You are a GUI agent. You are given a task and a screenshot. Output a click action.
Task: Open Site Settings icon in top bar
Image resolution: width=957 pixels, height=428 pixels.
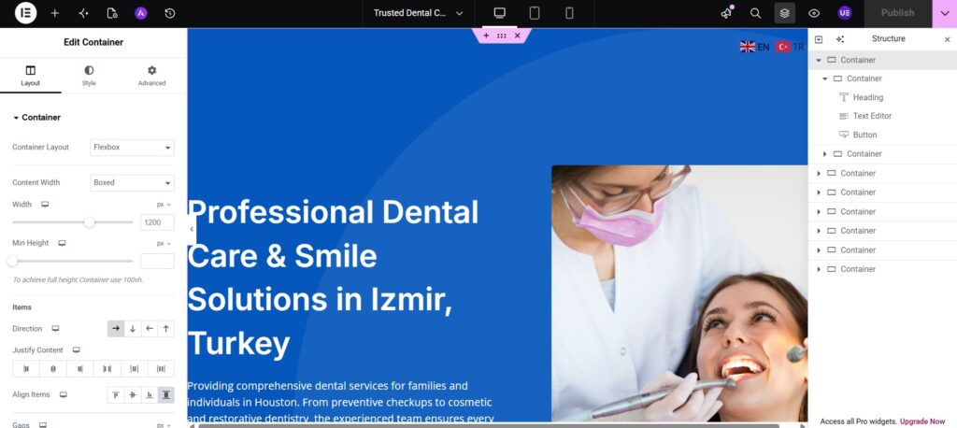(83, 13)
